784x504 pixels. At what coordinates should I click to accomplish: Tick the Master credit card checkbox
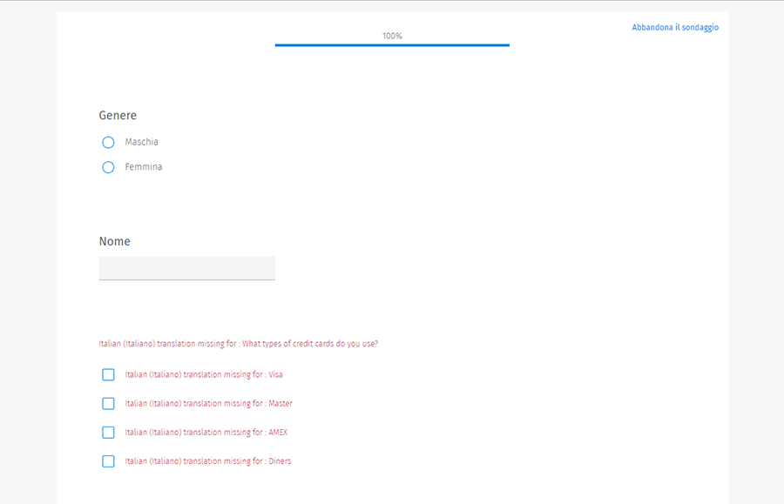(108, 404)
